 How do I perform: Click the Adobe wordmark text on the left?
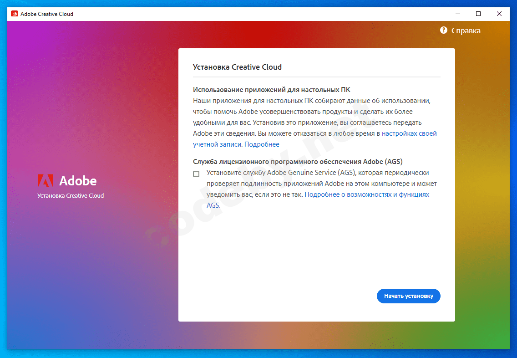[78, 181]
